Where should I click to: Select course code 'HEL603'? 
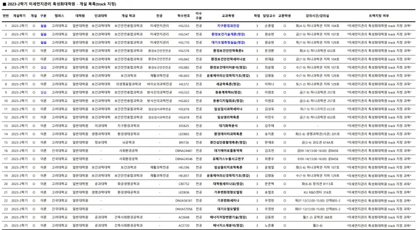(x=184, y=76)
